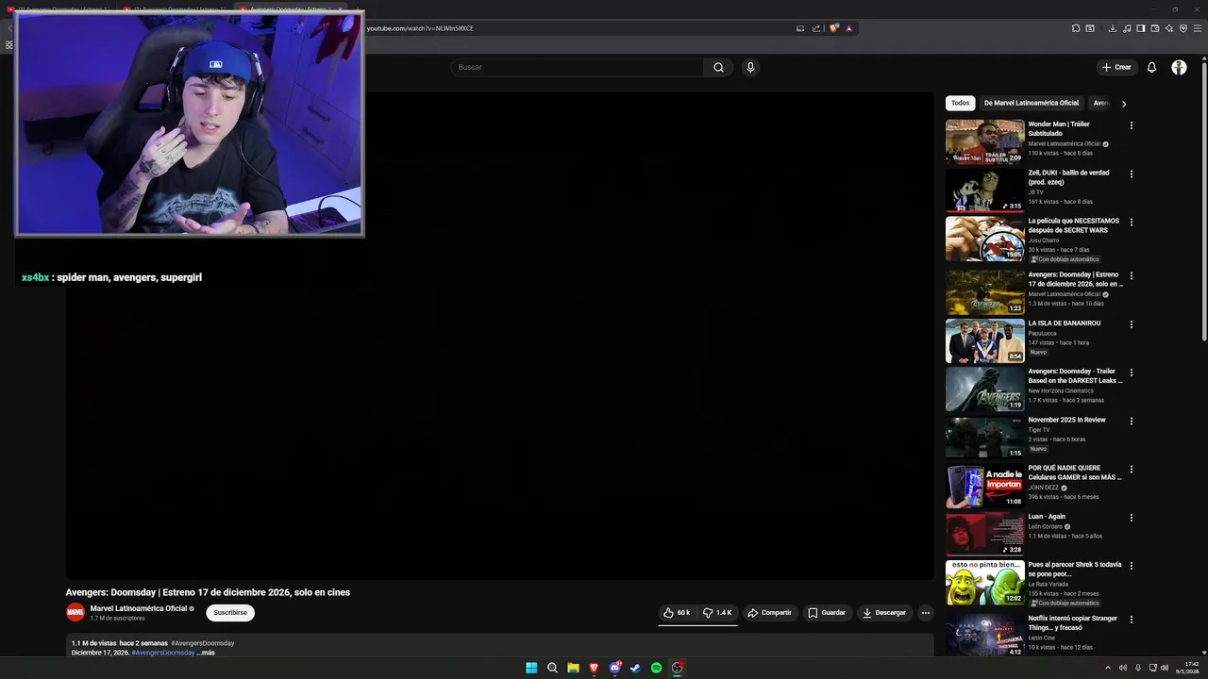Viewport: 1208px width, 679px height.
Task: Open browser extensions puzzle icon
Action: [1076, 28]
